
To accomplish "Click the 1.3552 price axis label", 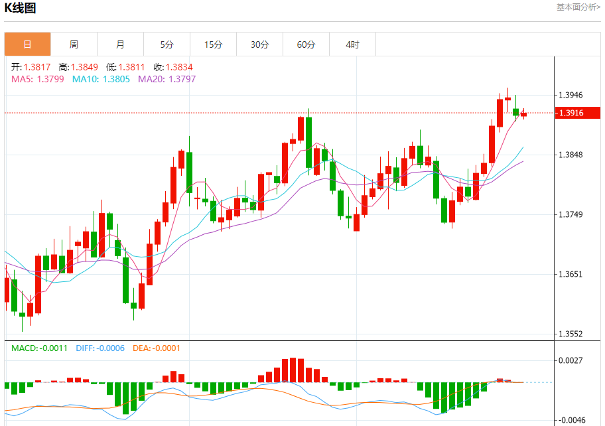I will (571, 334).
